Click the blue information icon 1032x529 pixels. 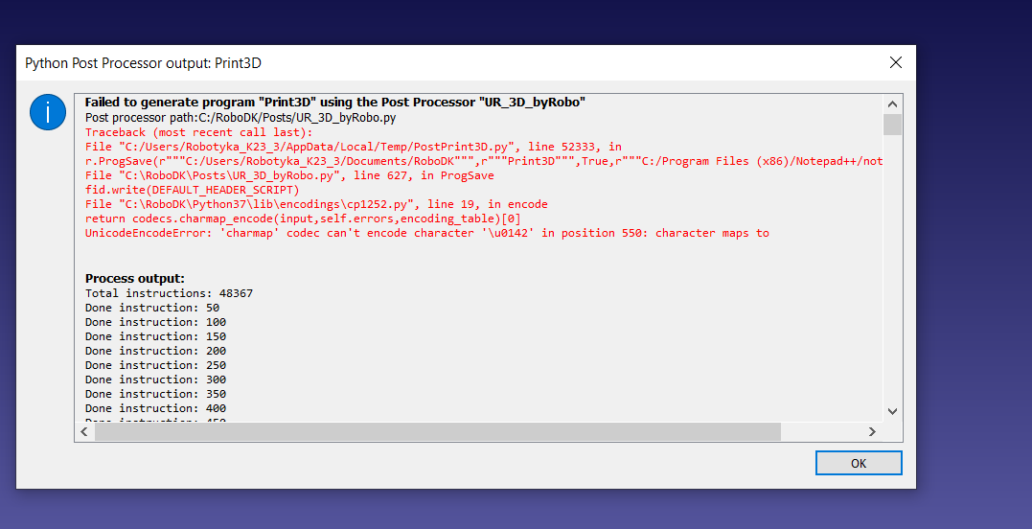[x=47, y=112]
